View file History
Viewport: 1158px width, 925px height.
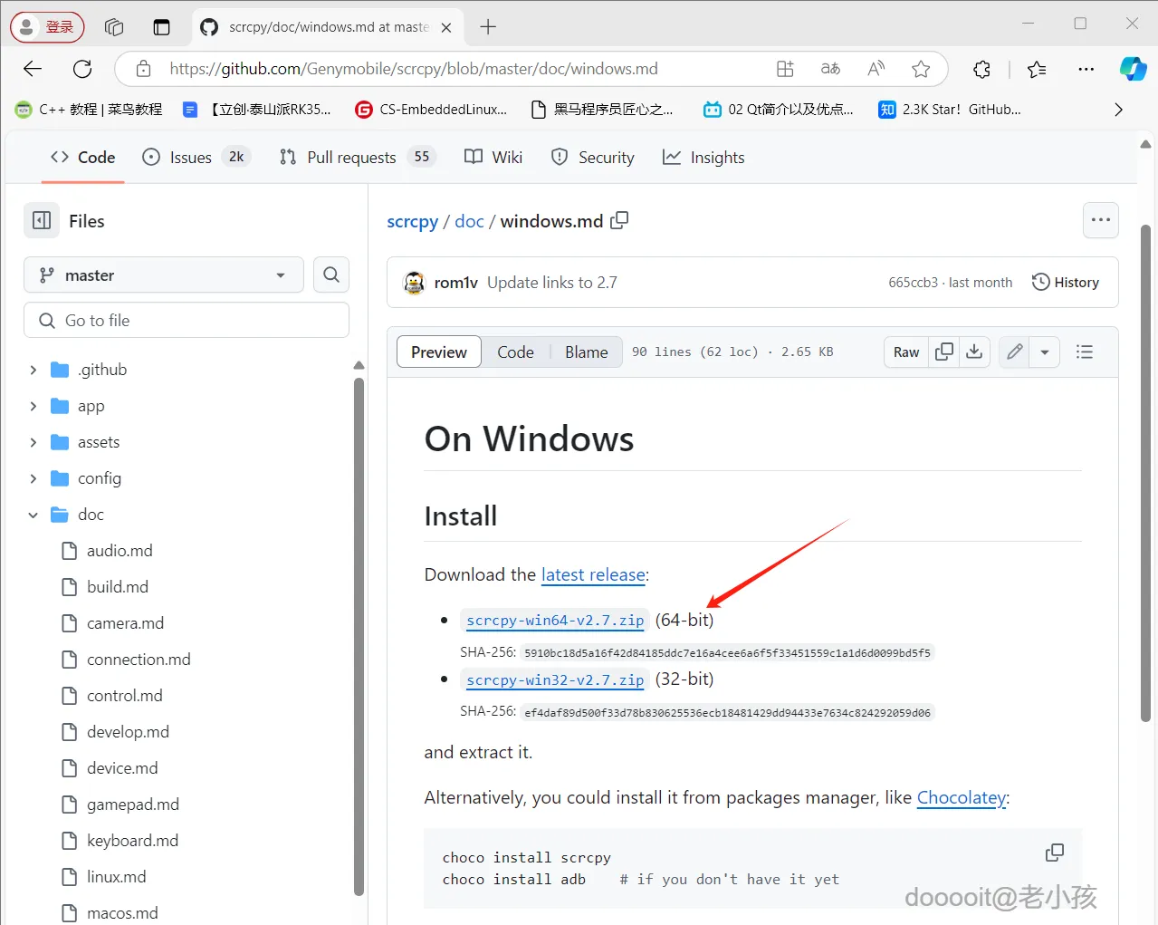point(1066,283)
